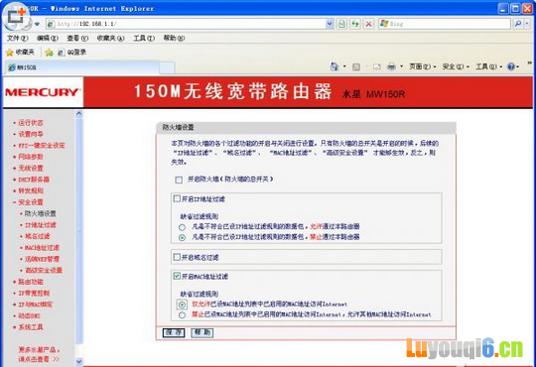
Task: Open the print options dropdown arrow
Action: [x=401, y=66]
